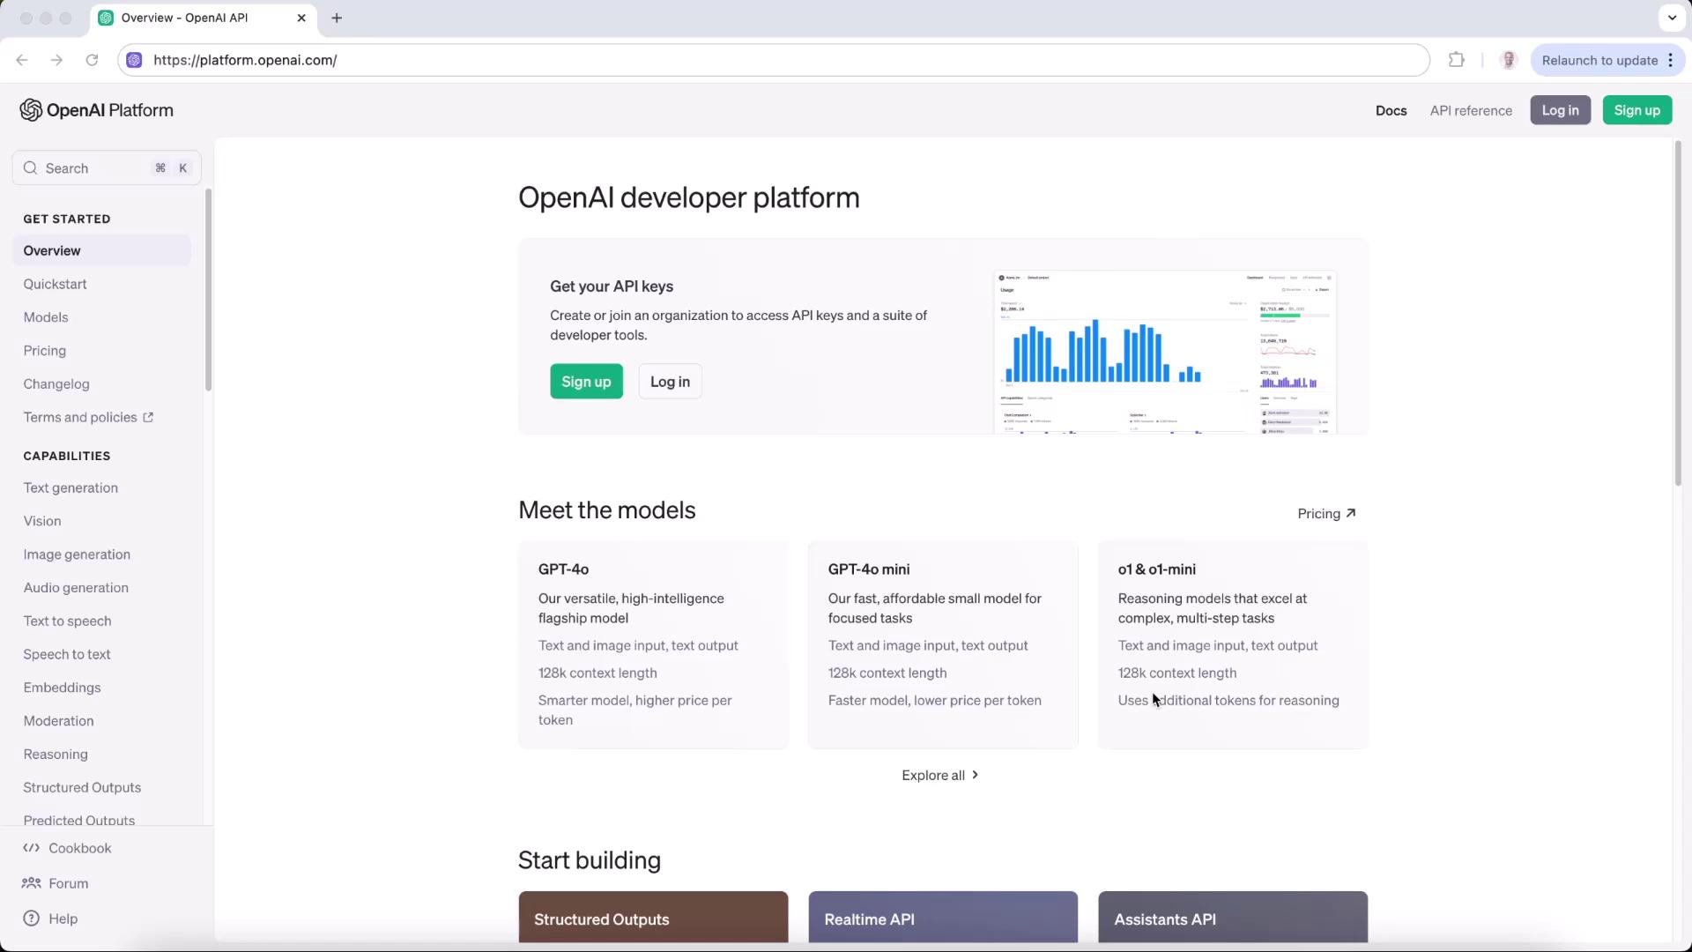
Task: Click the browser extensions puzzle icon
Action: (1457, 60)
